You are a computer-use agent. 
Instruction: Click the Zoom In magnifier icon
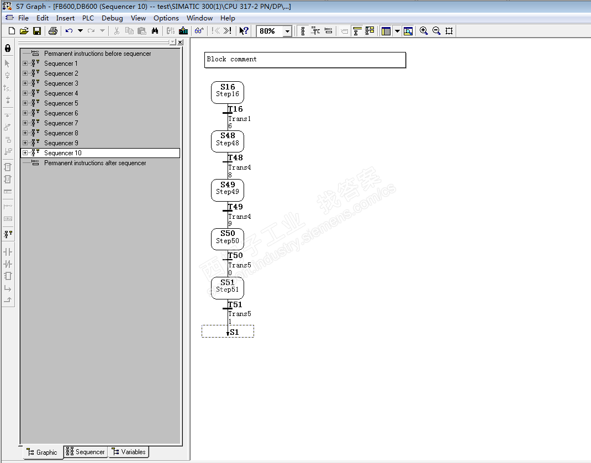(424, 31)
